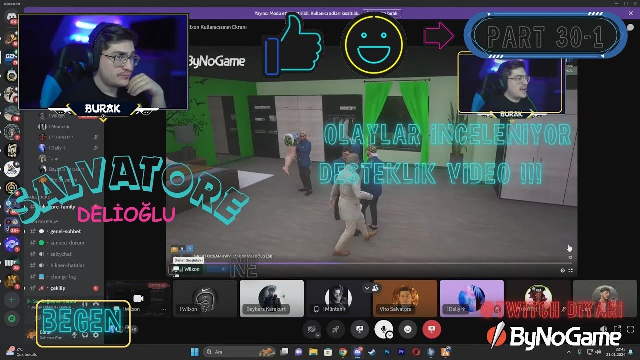Open microphone options dropdown arrow

click(x=390, y=335)
